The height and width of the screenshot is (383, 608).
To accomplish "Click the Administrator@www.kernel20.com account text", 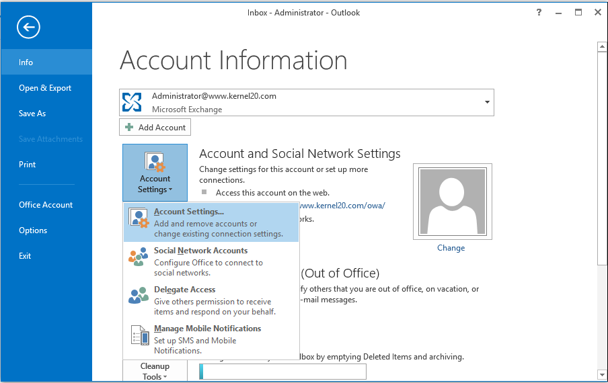I will [x=214, y=96].
